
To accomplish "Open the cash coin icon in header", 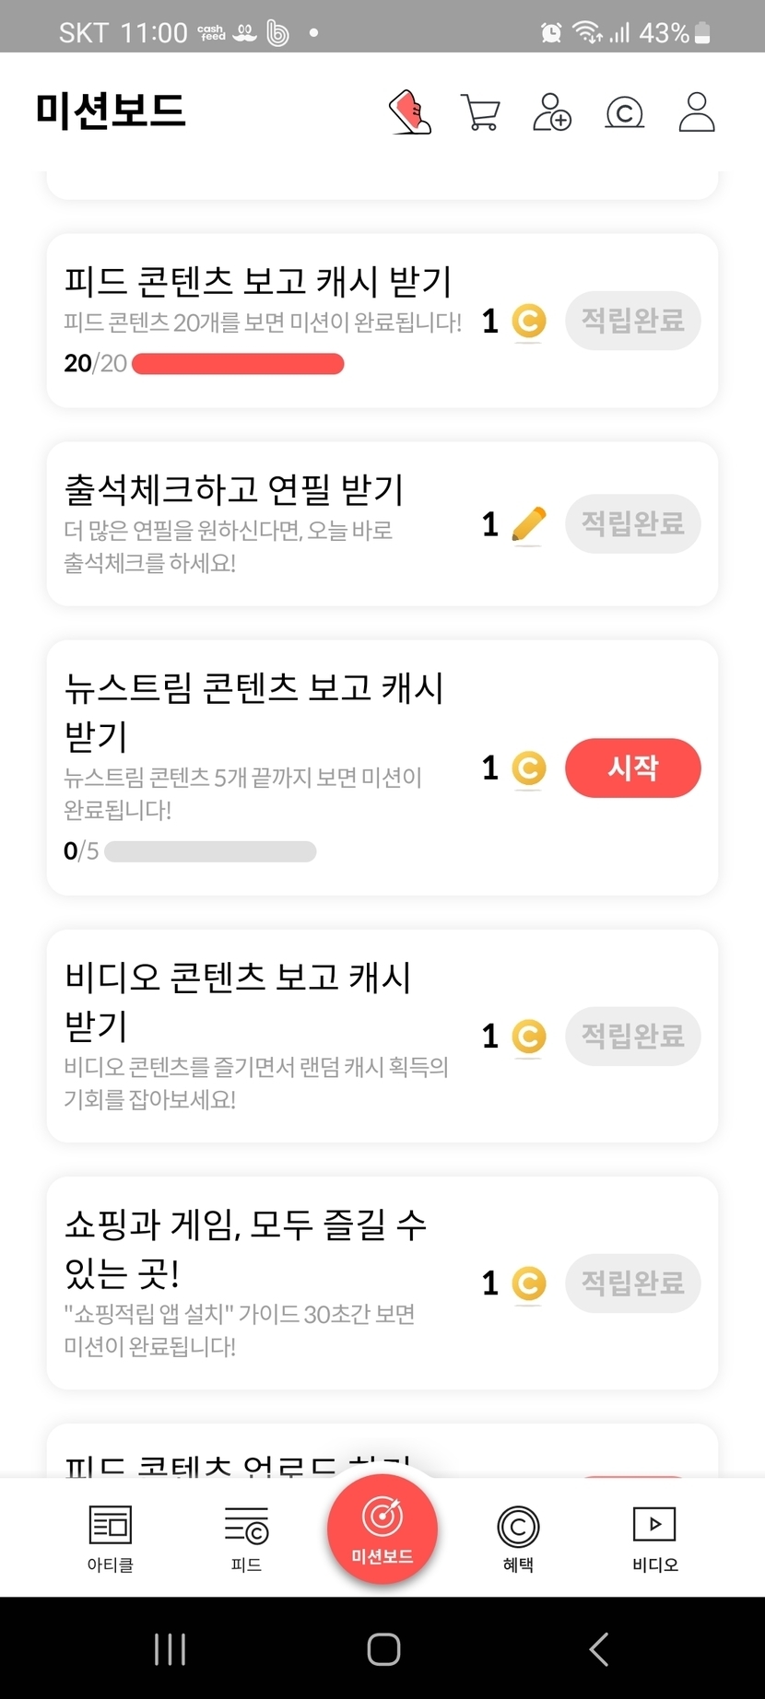I will click(x=624, y=112).
